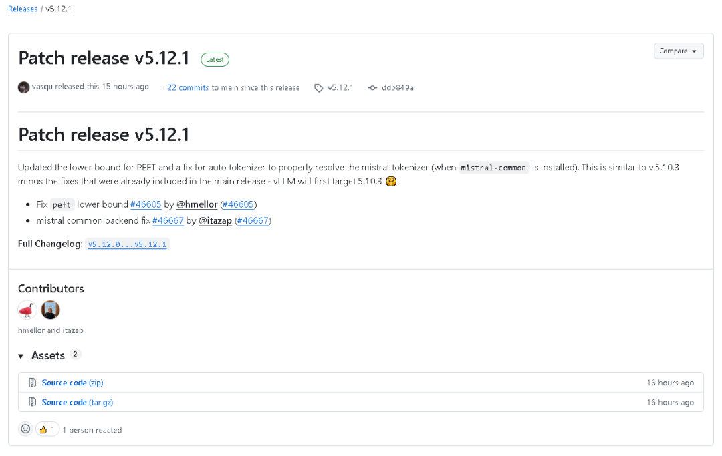The image size is (722, 456).
Task: Click the Latest release badge
Action: (215, 60)
